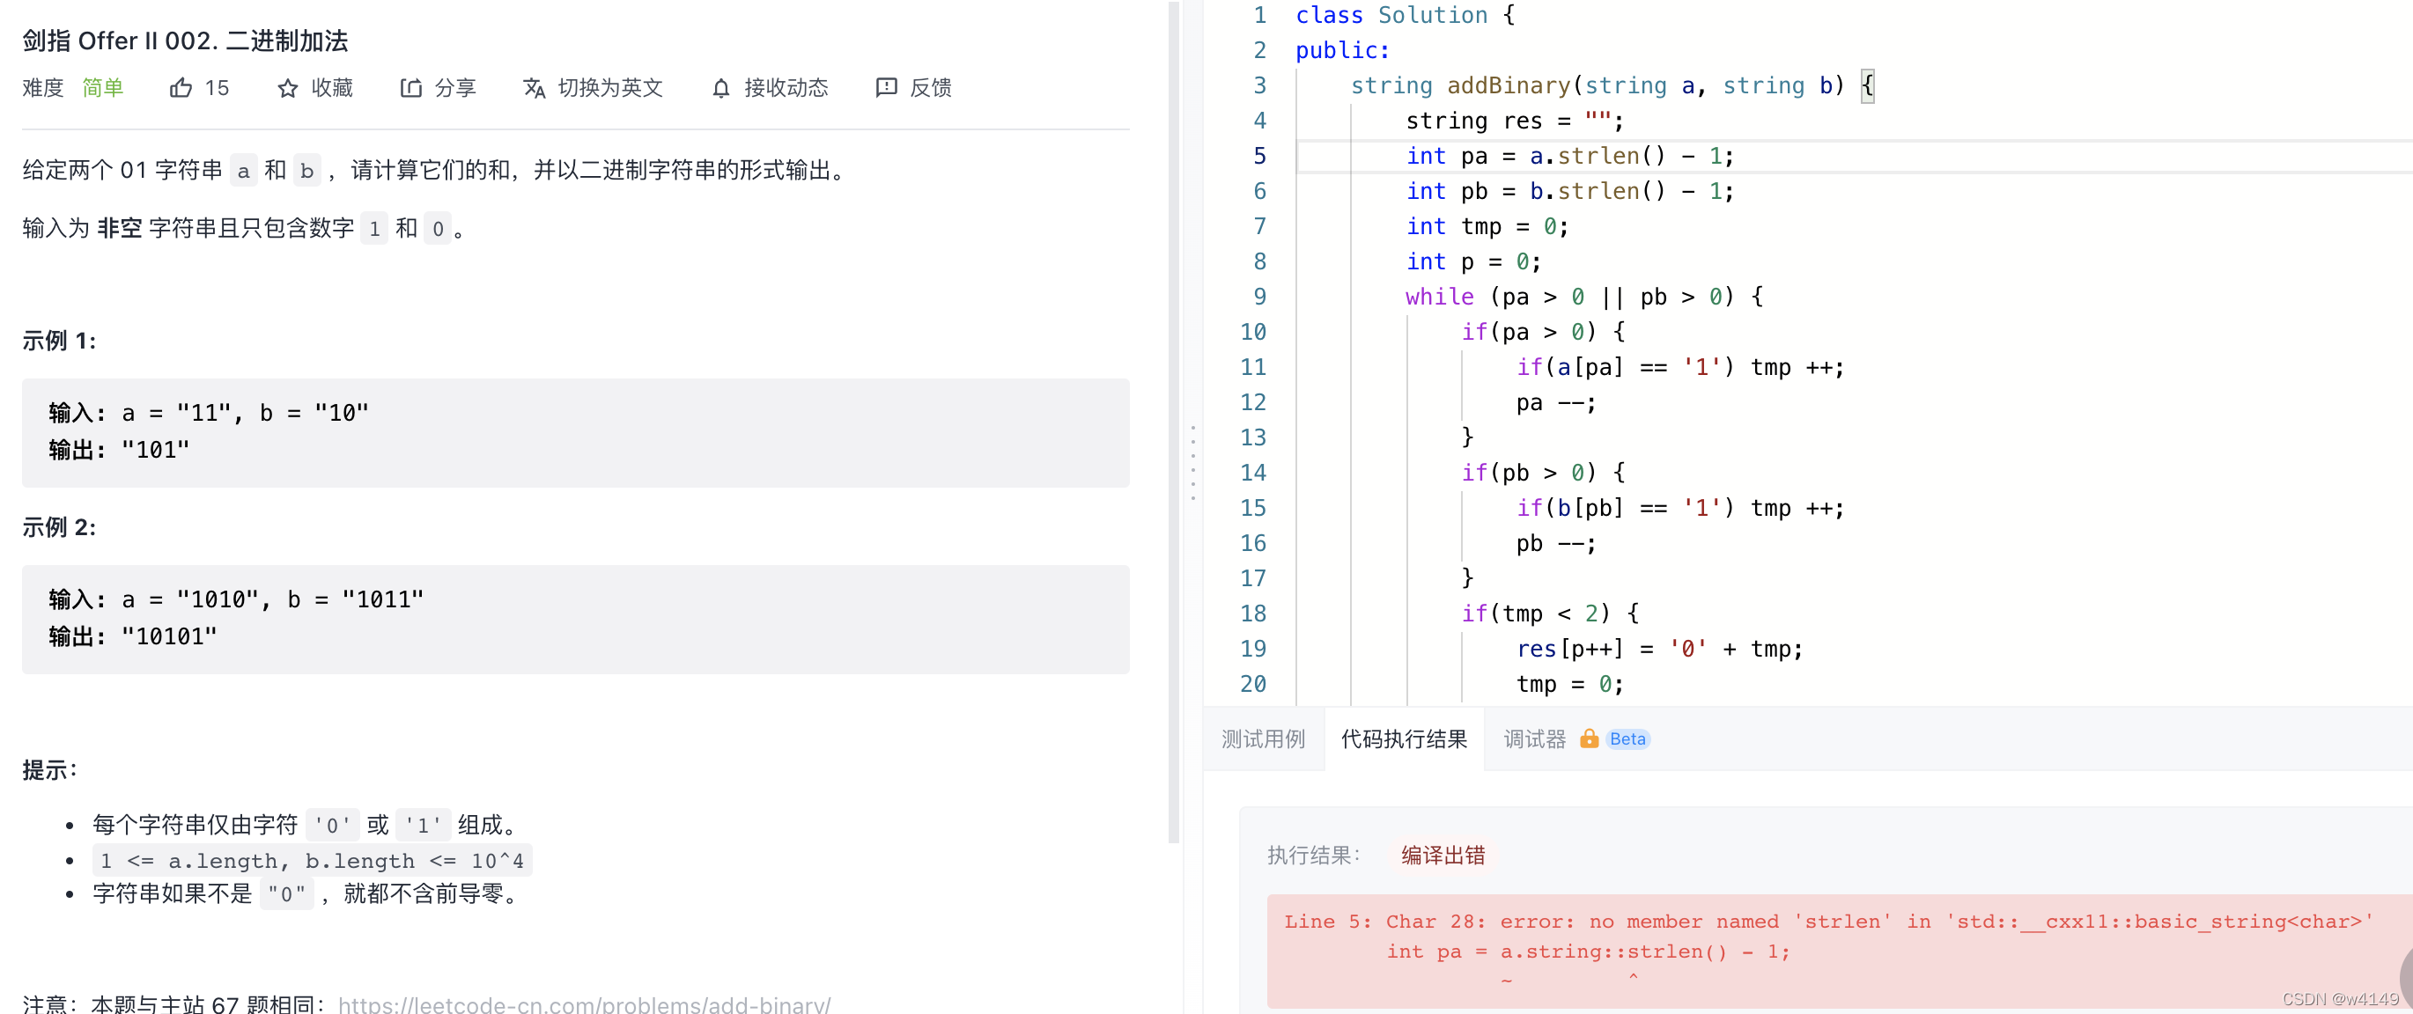Screen dimensions: 2413x1014
Task: Click 'if(tmp < 2) {' line
Action: click(x=1549, y=614)
